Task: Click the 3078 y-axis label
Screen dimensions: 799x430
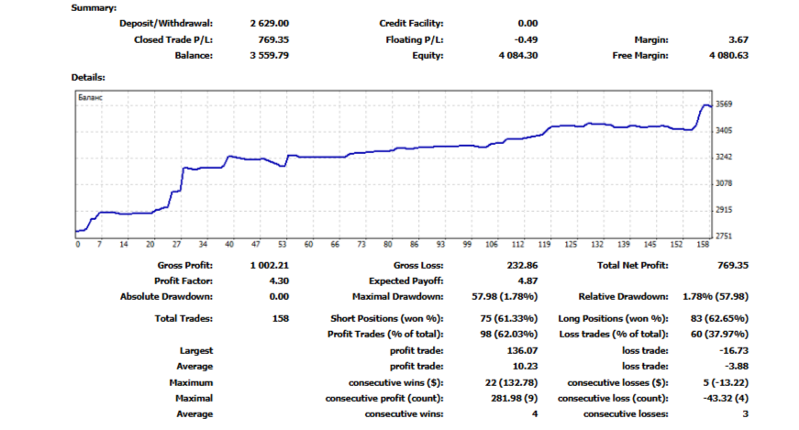Action: click(724, 183)
